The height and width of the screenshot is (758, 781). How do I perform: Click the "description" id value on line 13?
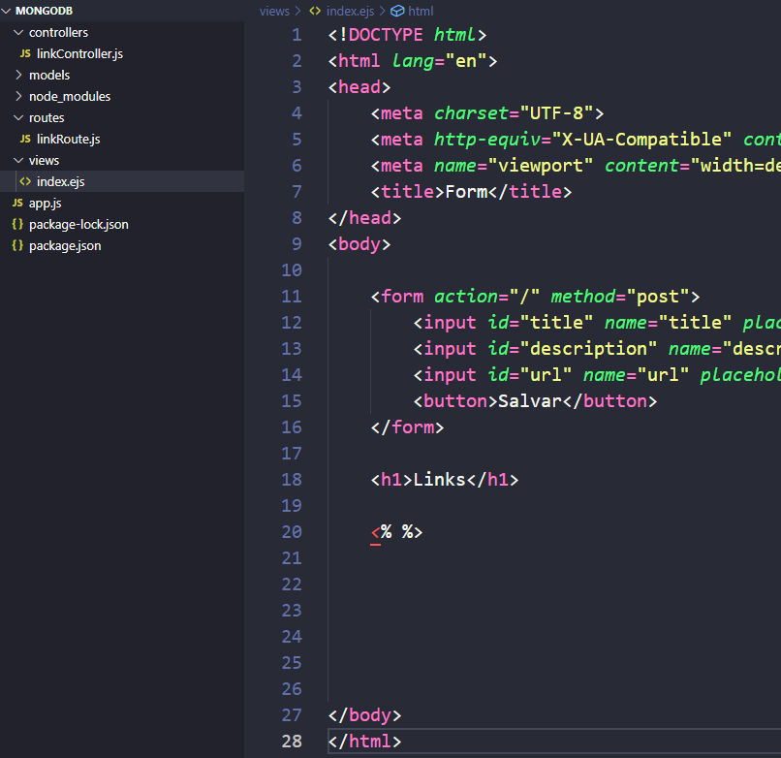(588, 349)
